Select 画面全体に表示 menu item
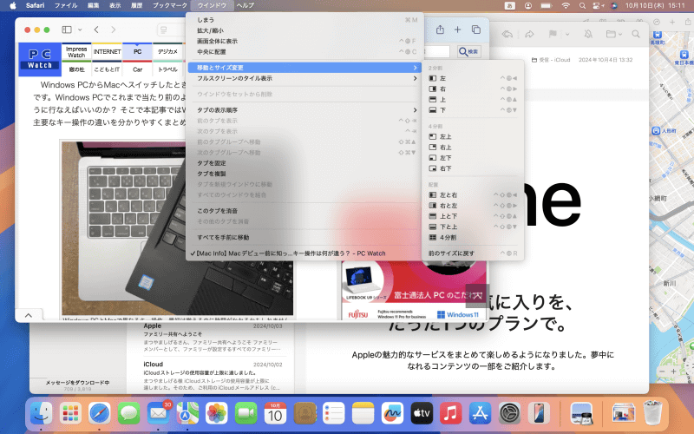This screenshot has height=434, width=694. coord(304,41)
